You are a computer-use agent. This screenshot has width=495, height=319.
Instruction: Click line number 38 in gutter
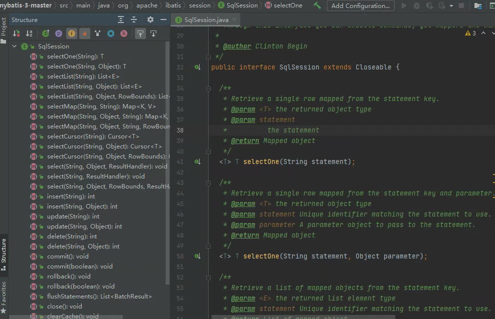(x=180, y=130)
